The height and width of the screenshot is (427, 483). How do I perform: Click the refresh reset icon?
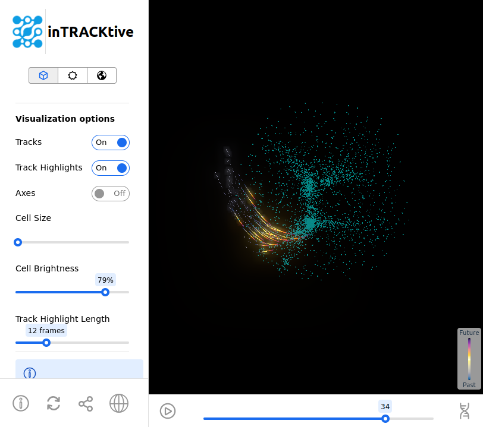coord(54,403)
